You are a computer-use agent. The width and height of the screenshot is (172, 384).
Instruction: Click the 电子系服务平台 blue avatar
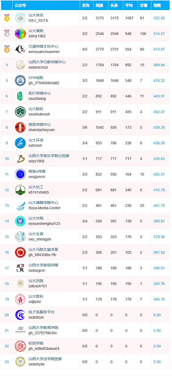pyautogui.click(x=20, y=315)
